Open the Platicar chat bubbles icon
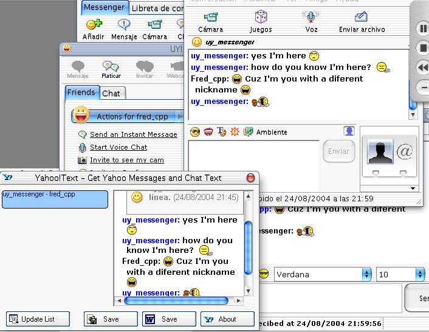This screenshot has height=332, width=429. [111, 66]
